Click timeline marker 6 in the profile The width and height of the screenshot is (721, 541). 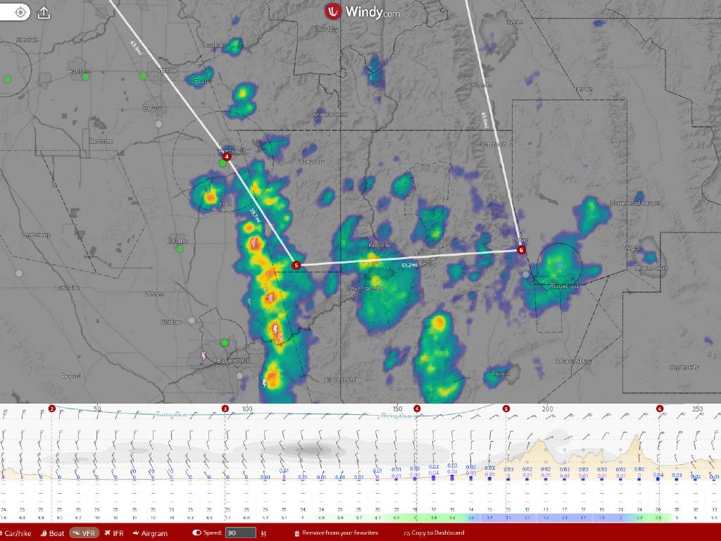click(659, 409)
